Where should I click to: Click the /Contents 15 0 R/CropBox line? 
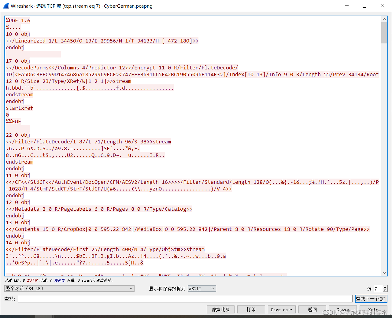click(188, 229)
